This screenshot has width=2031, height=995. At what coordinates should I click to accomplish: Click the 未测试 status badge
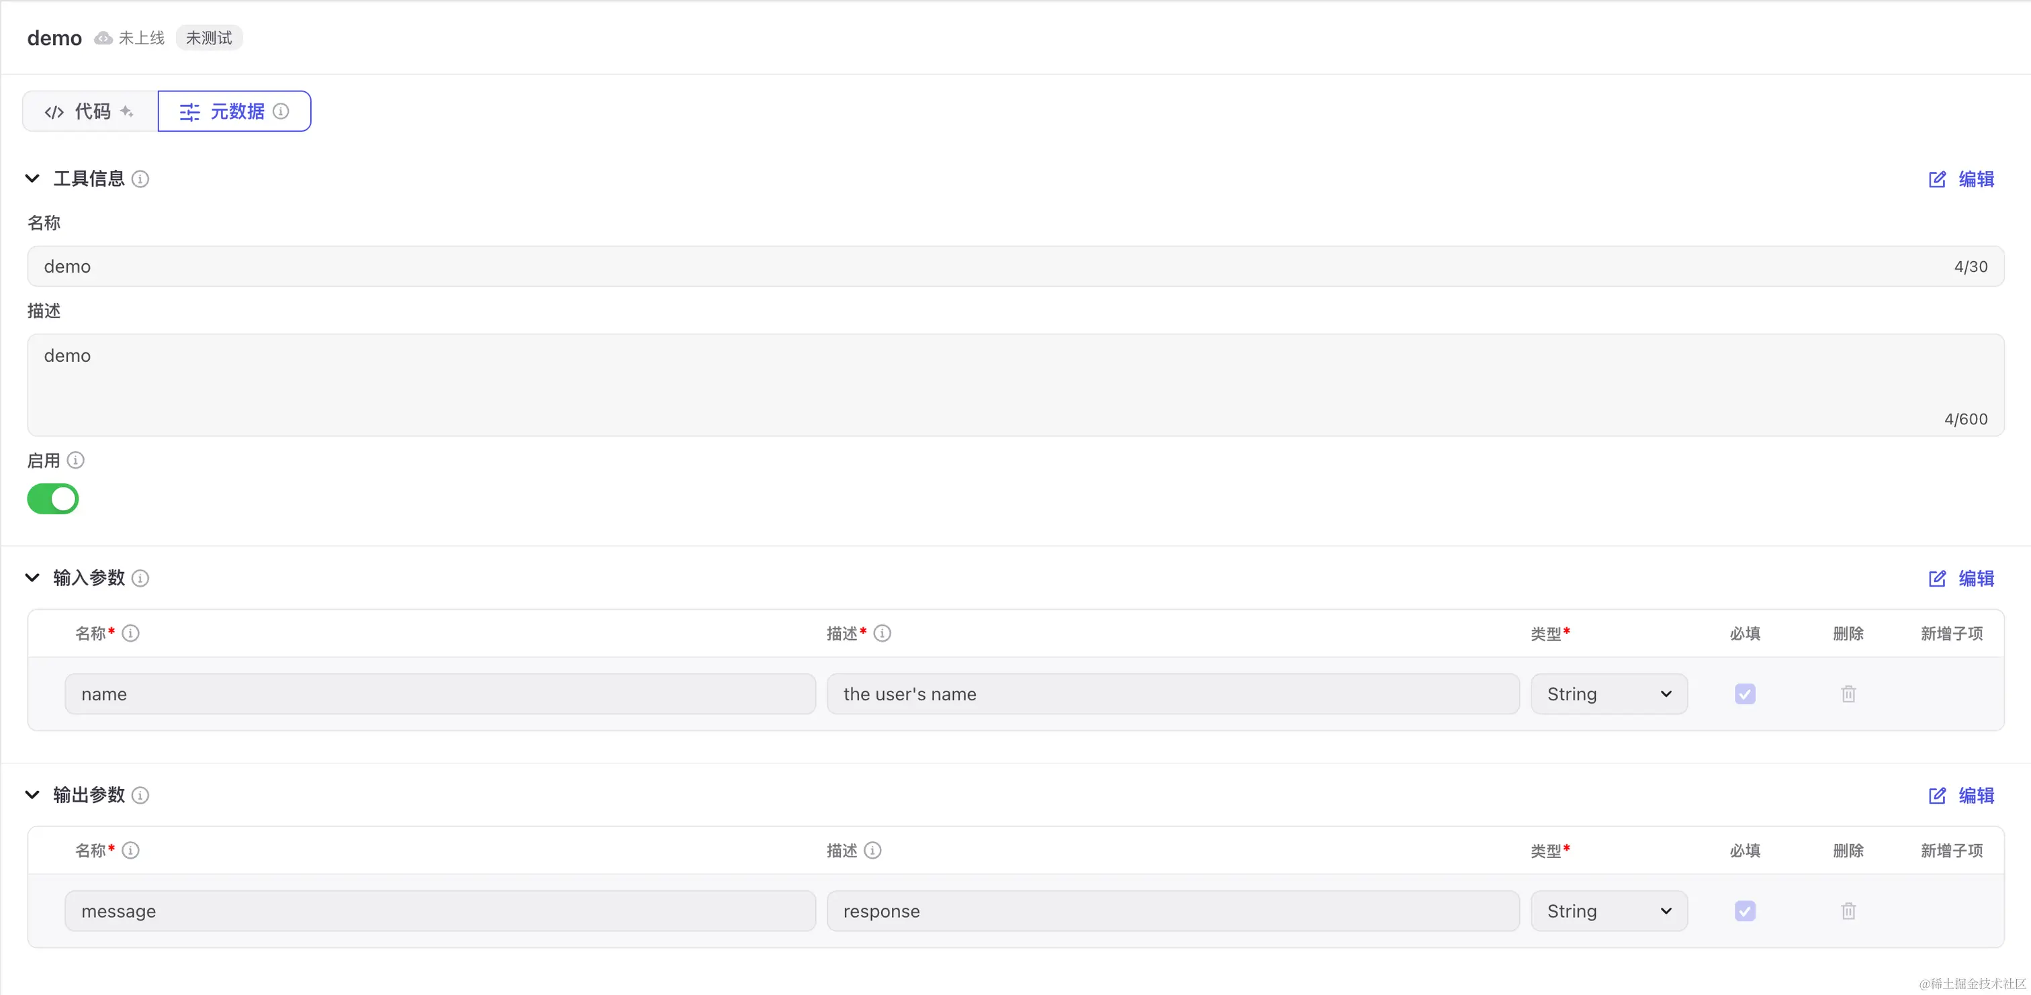pyautogui.click(x=209, y=38)
